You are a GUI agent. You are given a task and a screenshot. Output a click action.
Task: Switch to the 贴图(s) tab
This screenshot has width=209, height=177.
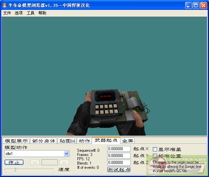(67, 141)
